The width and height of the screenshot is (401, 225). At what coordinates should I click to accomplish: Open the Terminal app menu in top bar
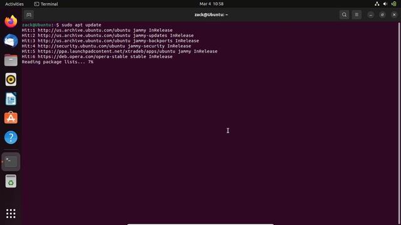coord(46,4)
